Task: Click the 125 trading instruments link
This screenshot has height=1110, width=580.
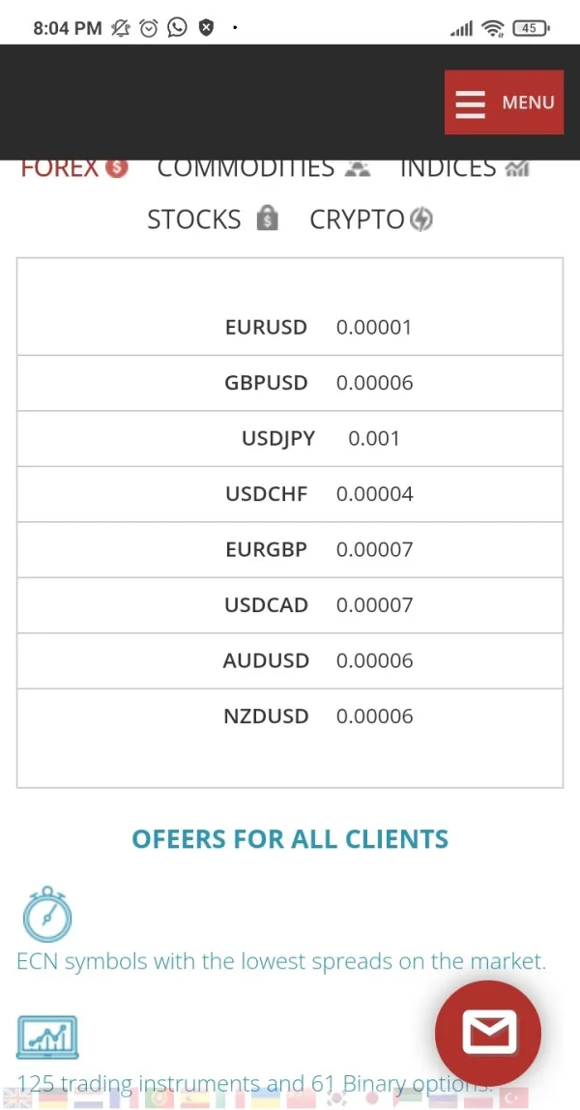Action: [222, 1083]
